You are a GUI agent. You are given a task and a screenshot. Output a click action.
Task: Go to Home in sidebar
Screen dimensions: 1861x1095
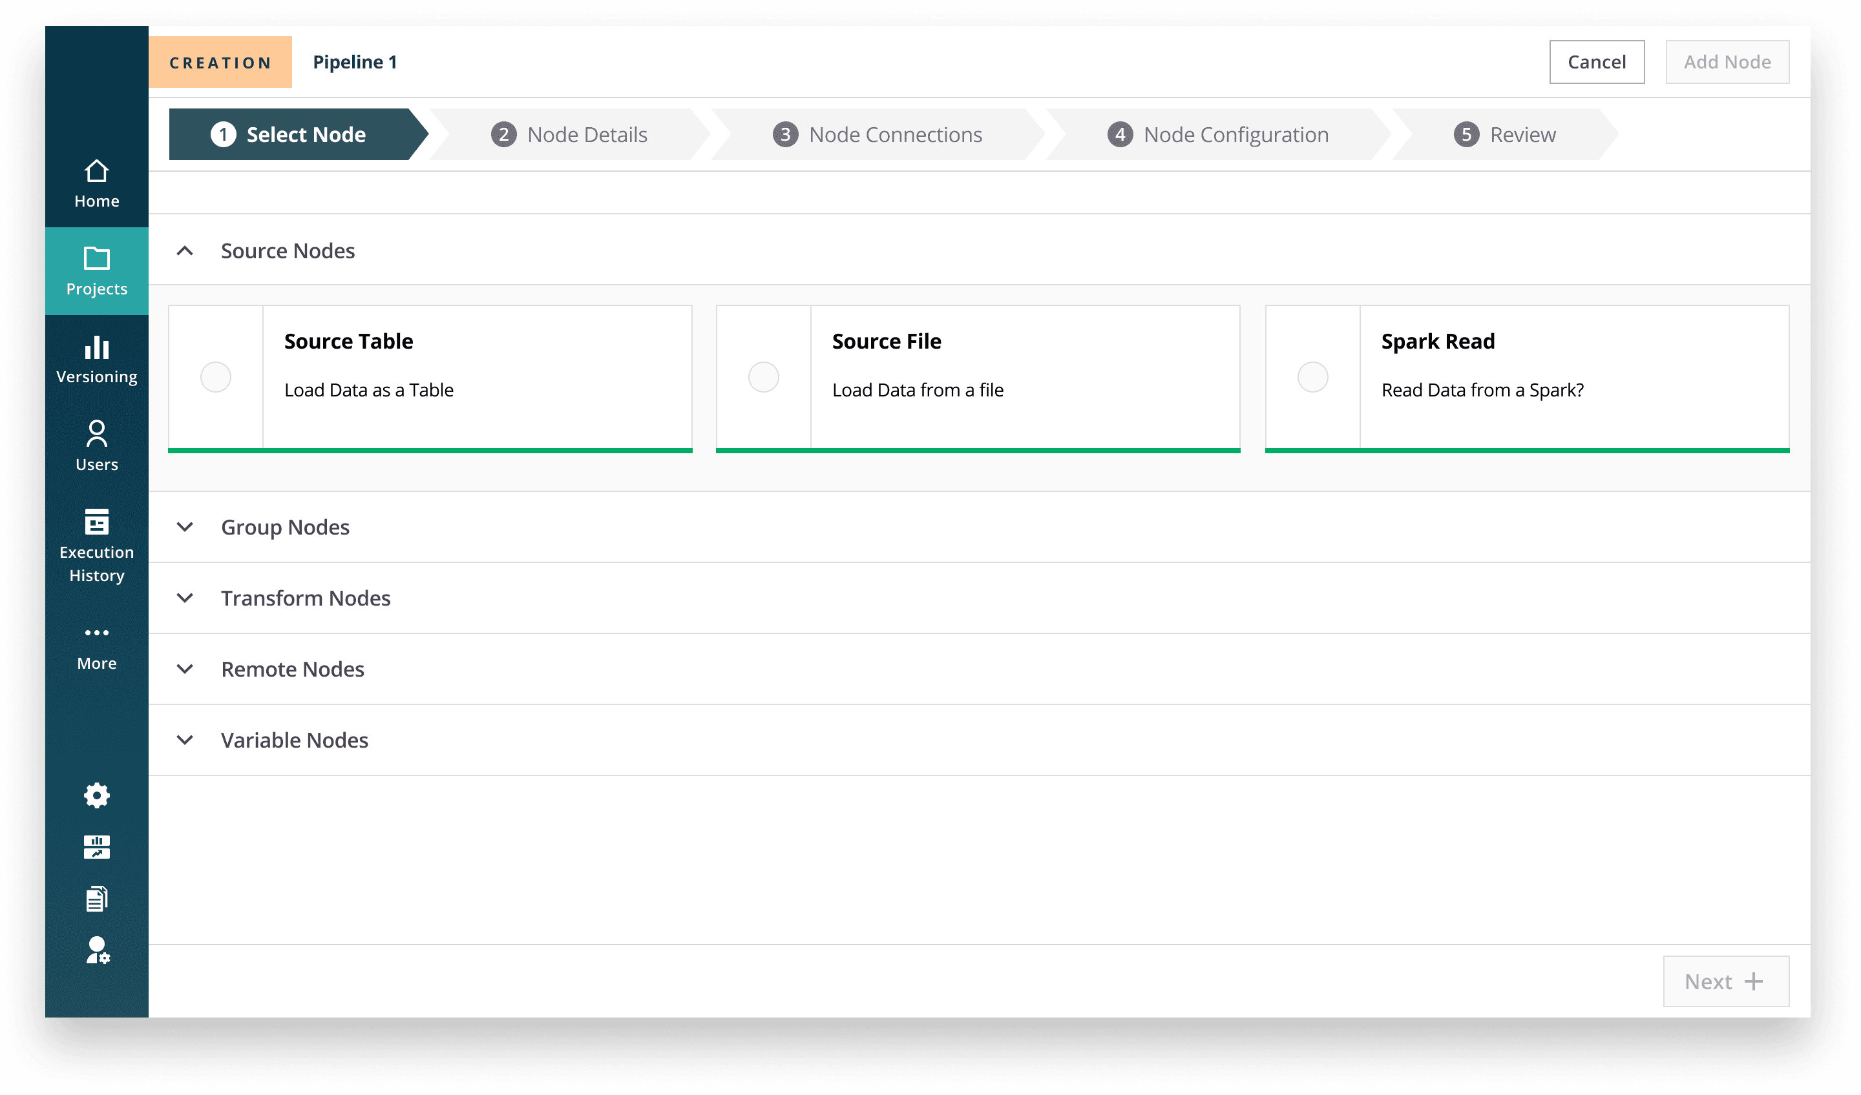[96, 184]
